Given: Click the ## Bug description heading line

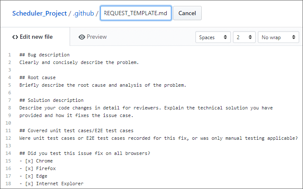Looking at the screenshot, I should [x=44, y=55].
